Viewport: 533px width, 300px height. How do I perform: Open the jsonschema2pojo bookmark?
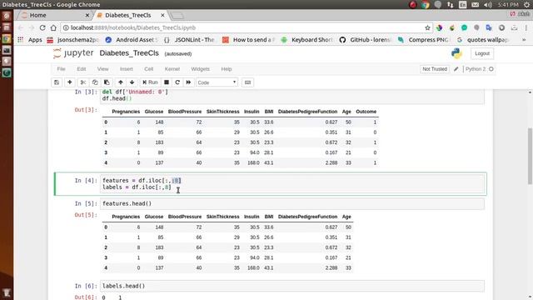coord(72,40)
